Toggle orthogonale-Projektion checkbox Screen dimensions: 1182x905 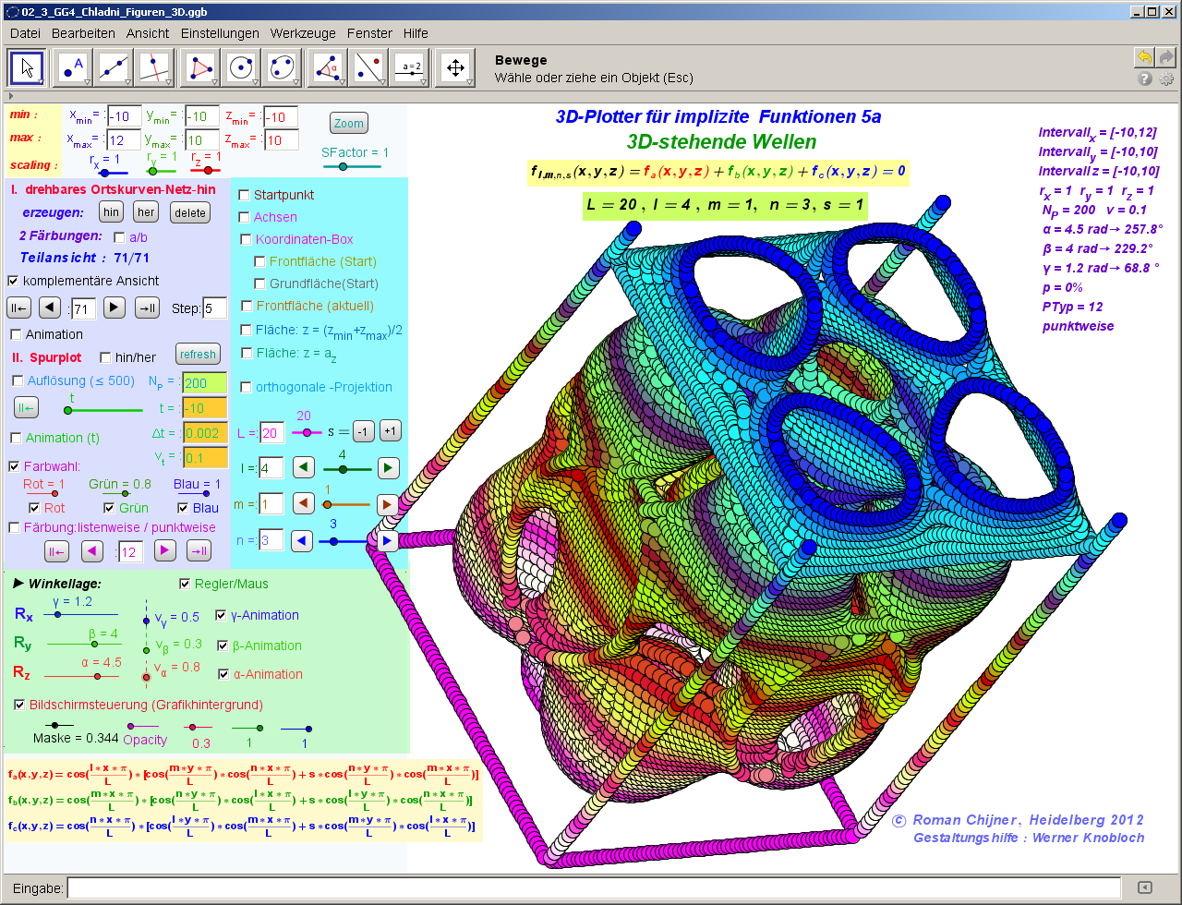(x=246, y=387)
